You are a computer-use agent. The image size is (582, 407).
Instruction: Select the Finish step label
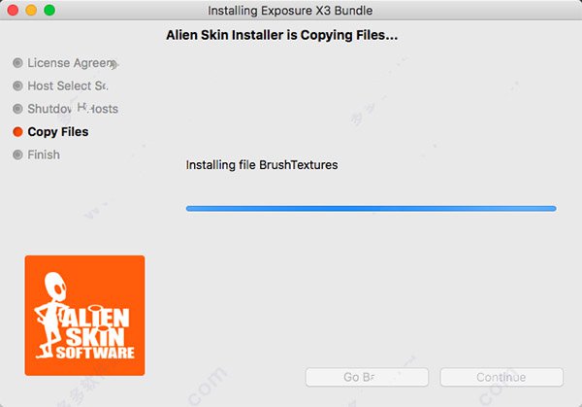pyautogui.click(x=44, y=154)
